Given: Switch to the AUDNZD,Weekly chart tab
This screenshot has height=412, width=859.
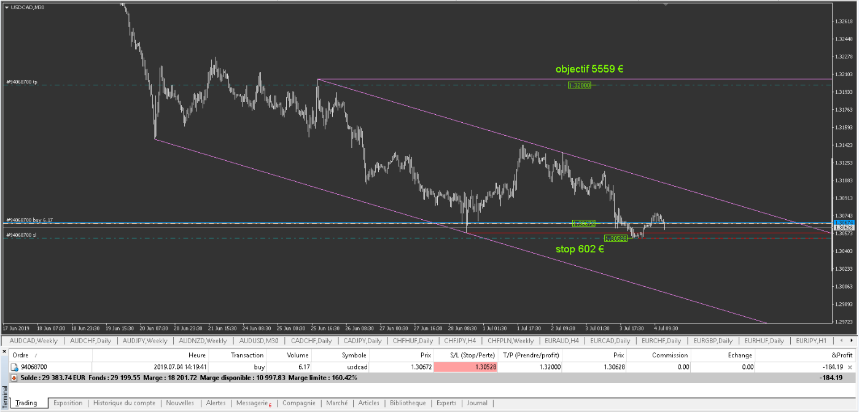Looking at the screenshot, I should point(202,340).
